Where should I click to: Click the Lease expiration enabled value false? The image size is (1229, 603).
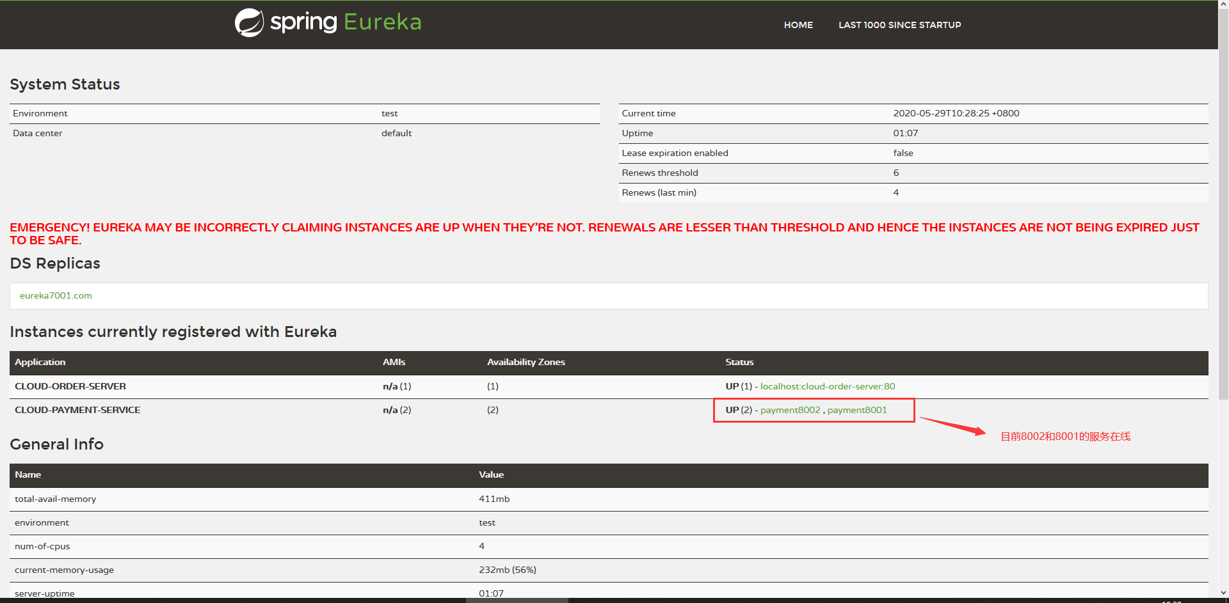click(903, 153)
